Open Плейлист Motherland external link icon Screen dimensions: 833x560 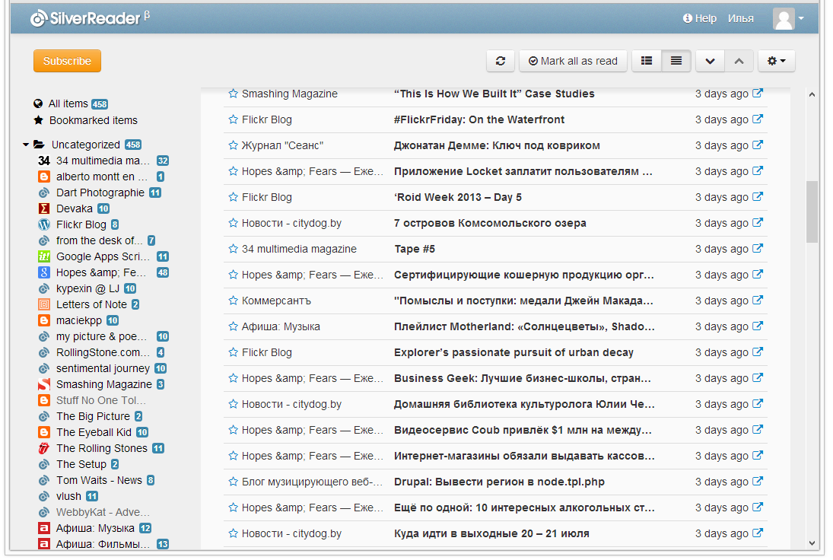click(x=758, y=326)
